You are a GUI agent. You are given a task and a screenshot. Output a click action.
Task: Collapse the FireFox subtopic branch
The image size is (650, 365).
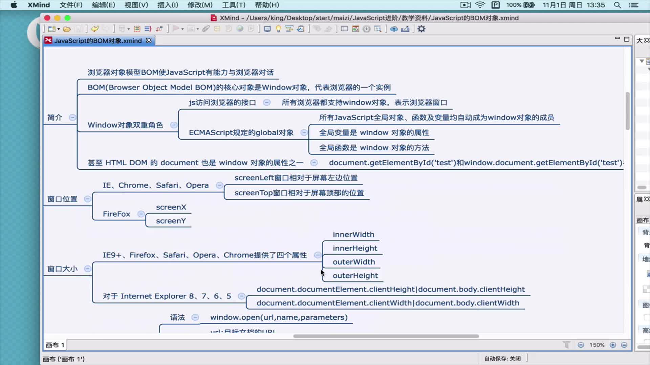point(141,214)
